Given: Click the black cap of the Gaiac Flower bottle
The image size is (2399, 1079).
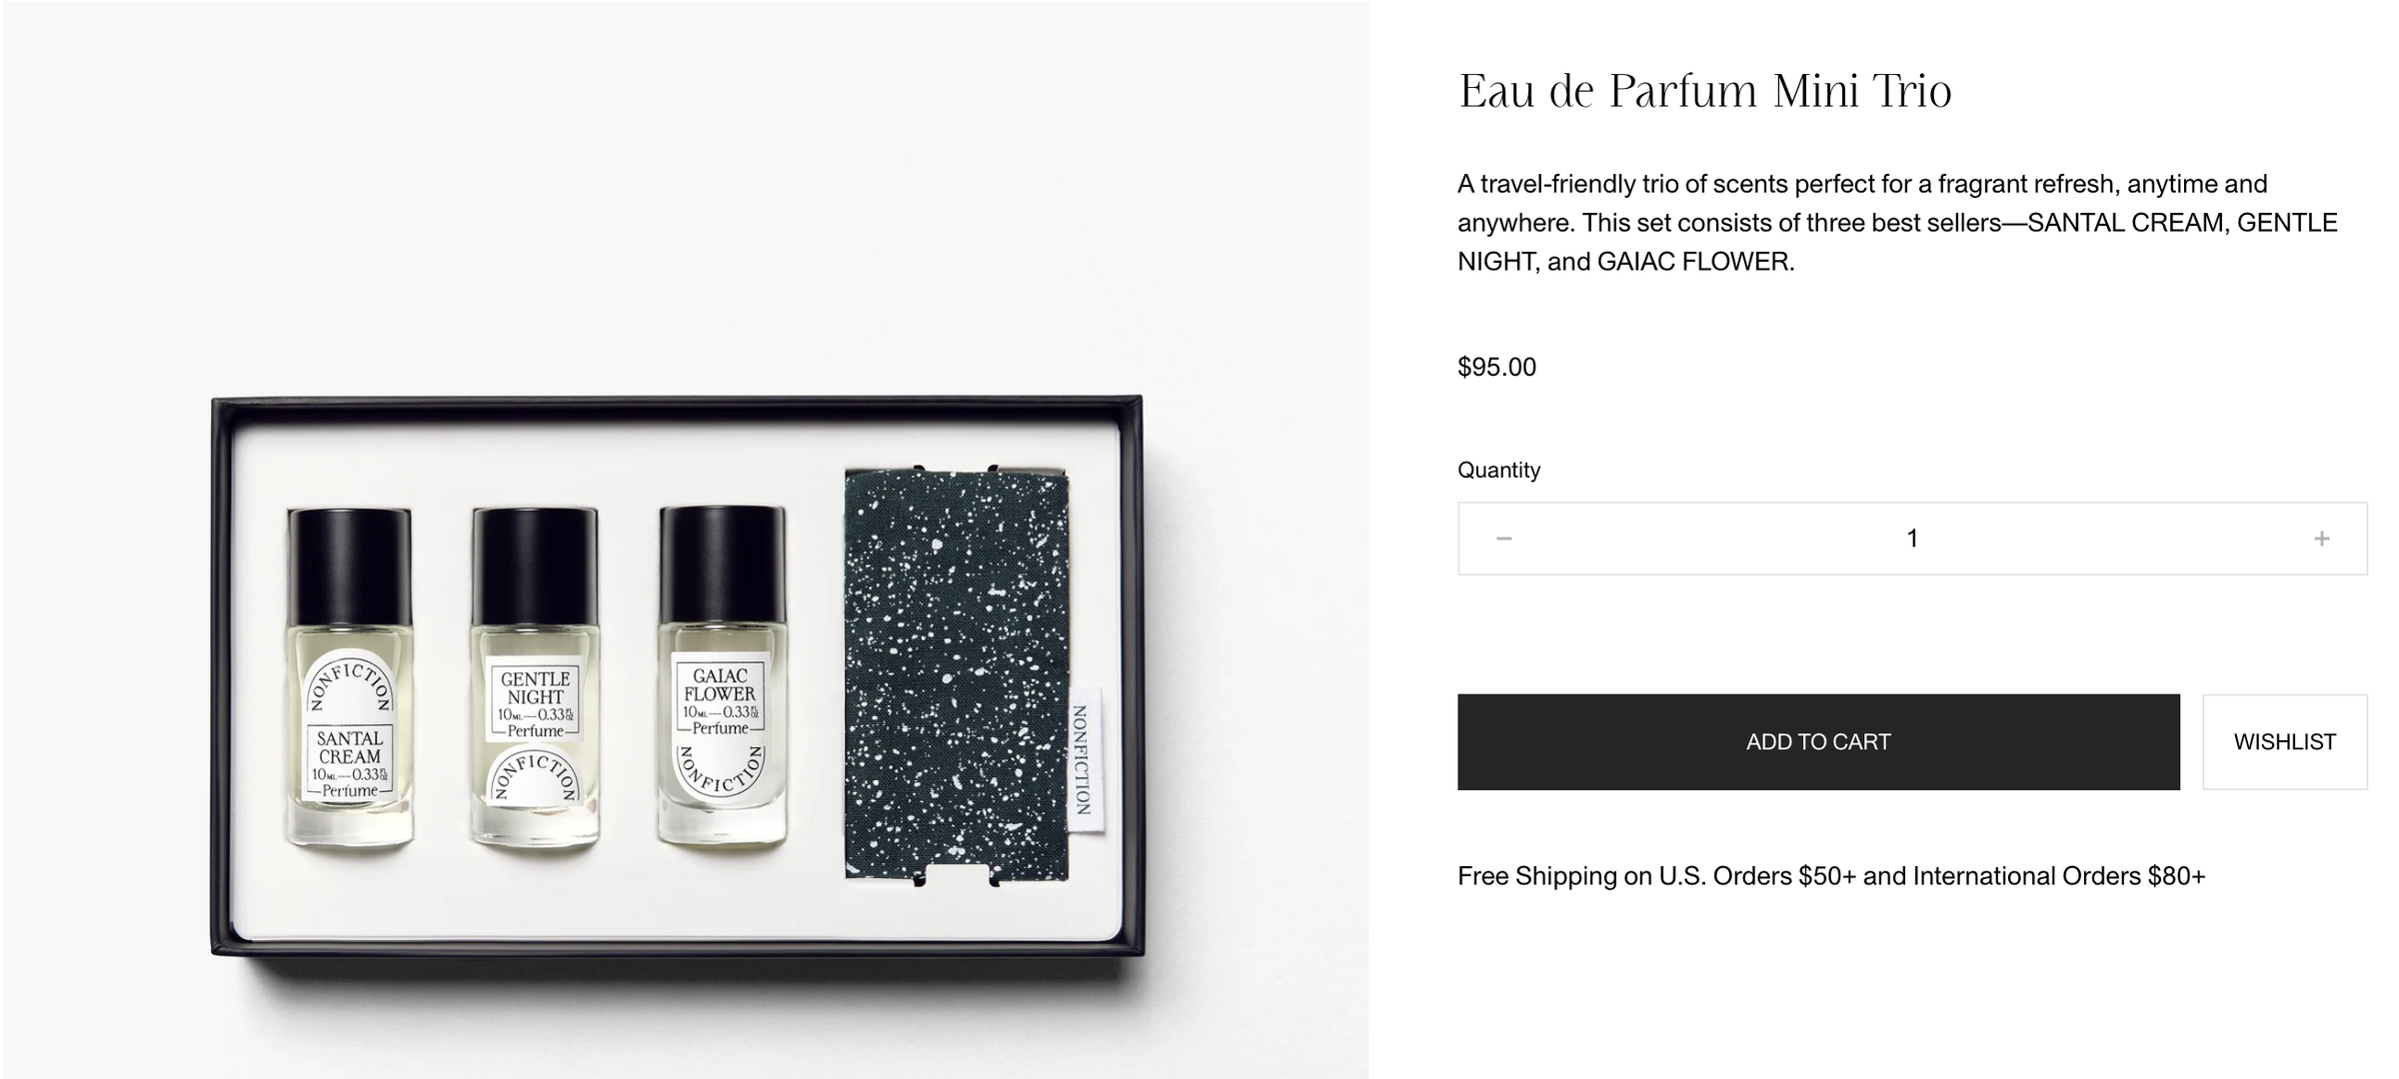Looking at the screenshot, I should tap(722, 561).
